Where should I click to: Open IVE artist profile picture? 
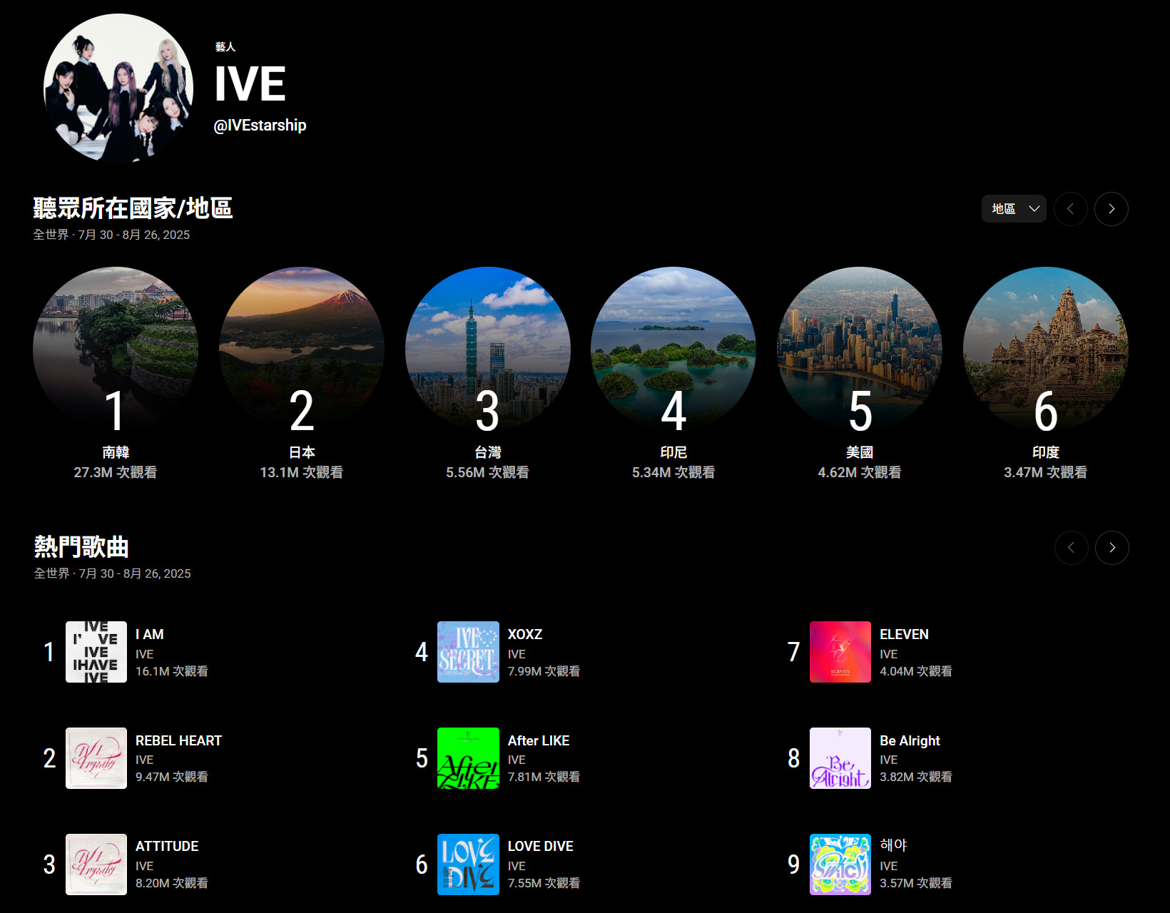(x=118, y=88)
